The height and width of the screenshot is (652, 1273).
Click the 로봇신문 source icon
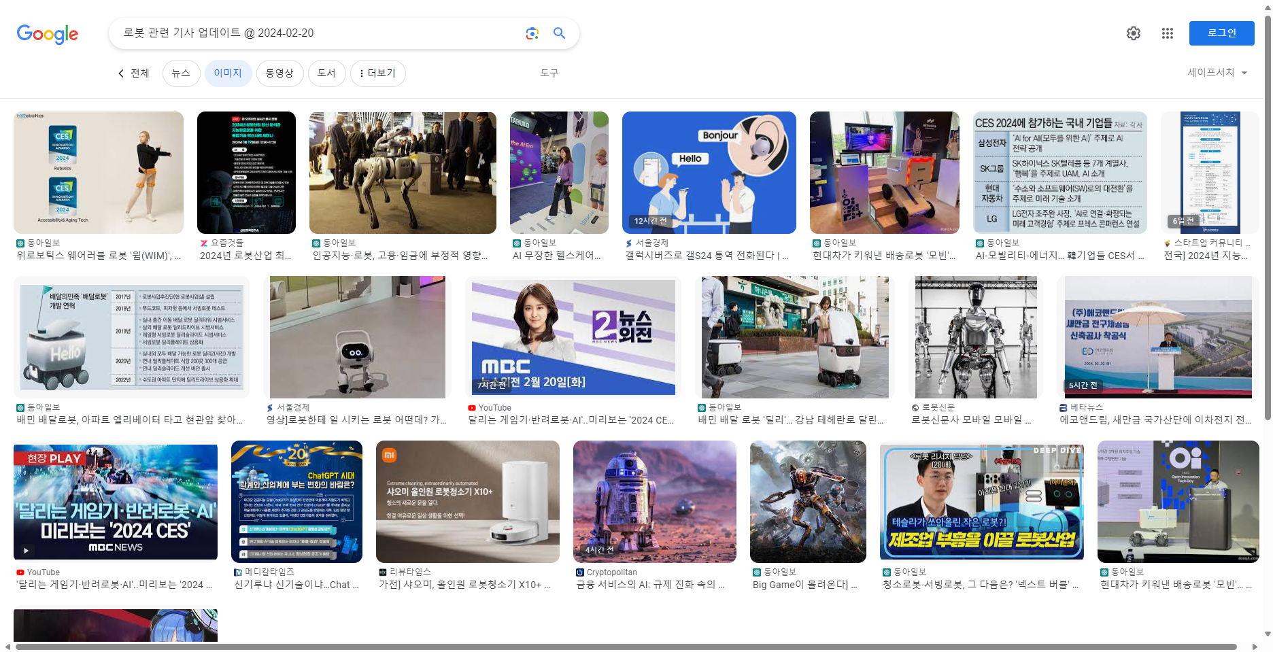point(915,408)
